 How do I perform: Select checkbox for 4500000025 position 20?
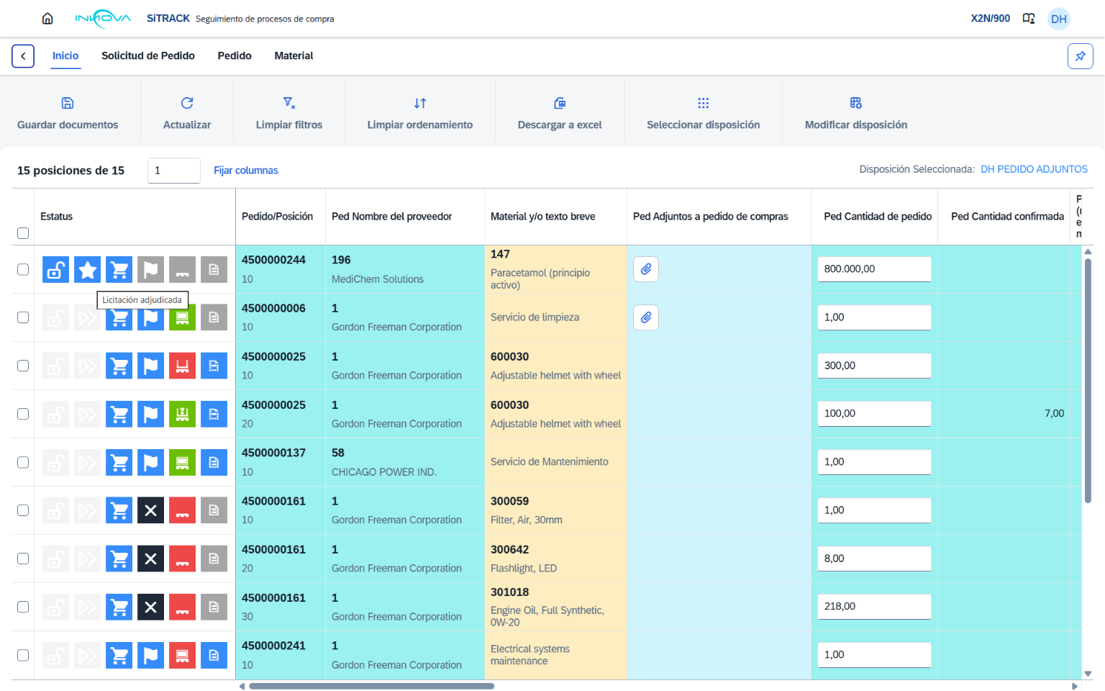pos(23,414)
